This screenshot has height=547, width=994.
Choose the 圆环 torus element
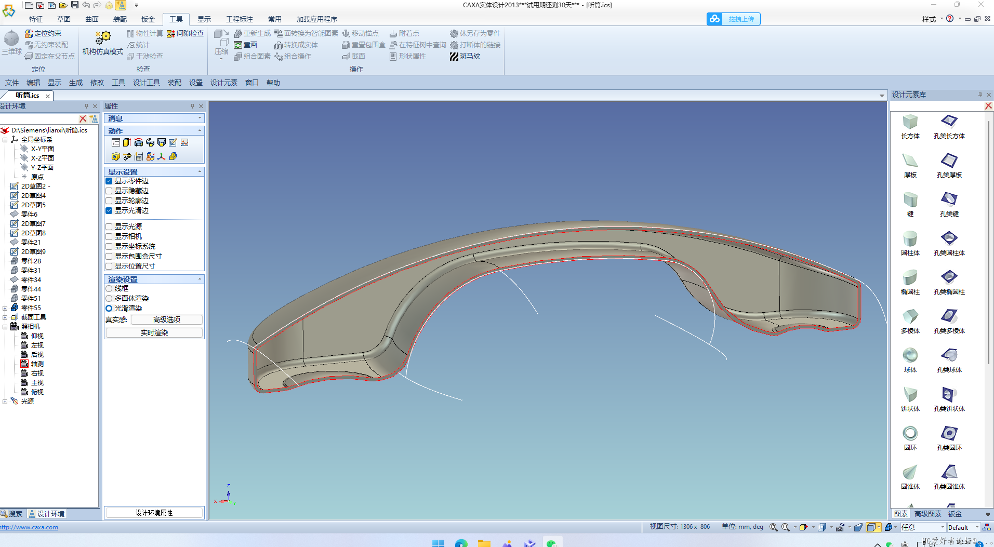910,438
